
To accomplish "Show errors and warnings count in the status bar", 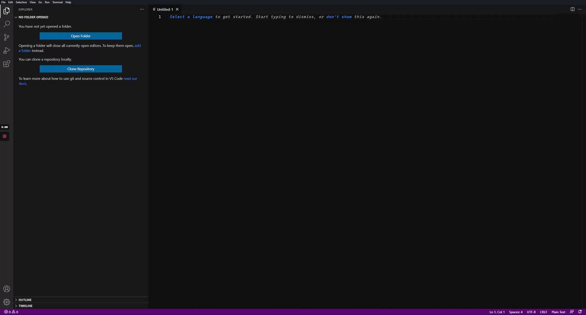I will pos(11,312).
